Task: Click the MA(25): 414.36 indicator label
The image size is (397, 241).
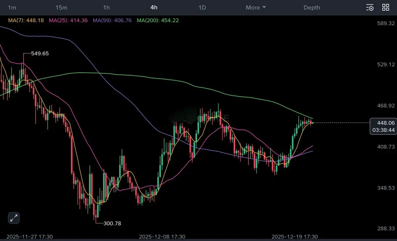Action: pos(68,21)
